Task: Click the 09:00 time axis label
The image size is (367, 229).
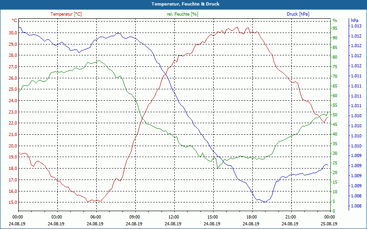Action: point(134,217)
